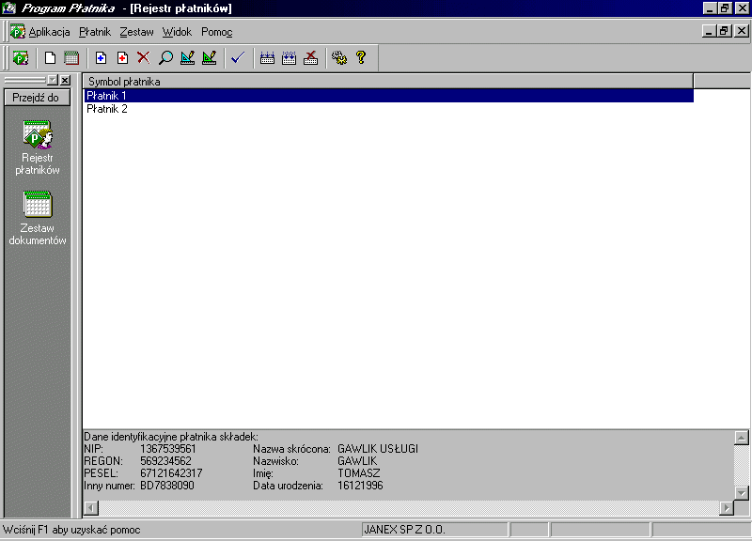Click the calendar grid icon in the toolbar
Screen dimensions: 752x541
click(71, 58)
